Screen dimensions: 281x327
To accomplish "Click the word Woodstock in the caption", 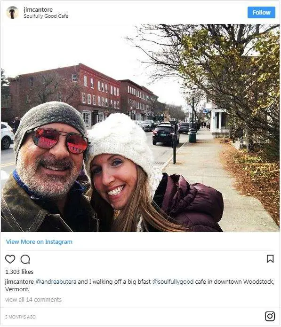I will pos(258,282).
